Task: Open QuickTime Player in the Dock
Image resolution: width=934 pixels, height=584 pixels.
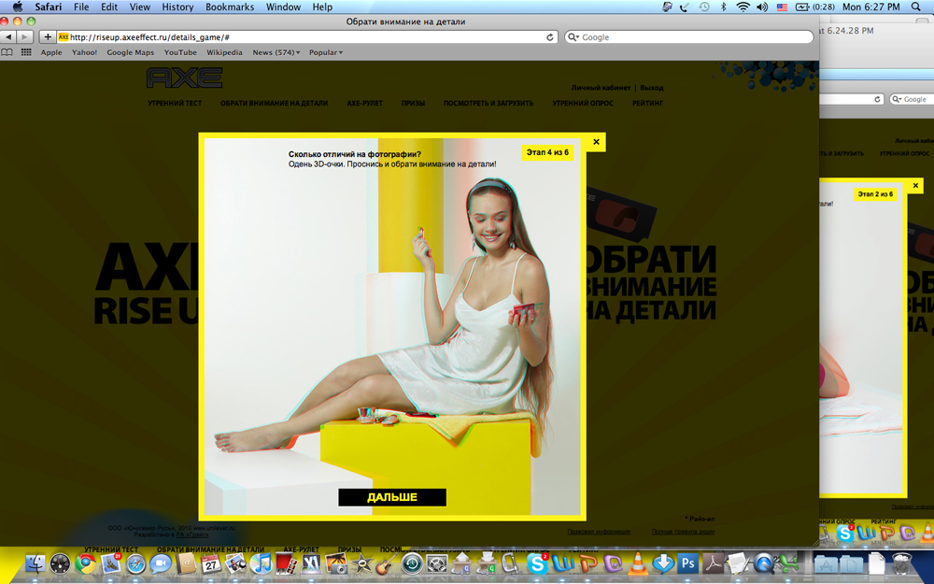Action: [763, 563]
